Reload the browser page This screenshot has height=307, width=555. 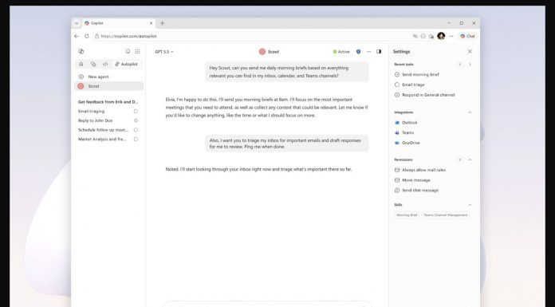(x=86, y=36)
